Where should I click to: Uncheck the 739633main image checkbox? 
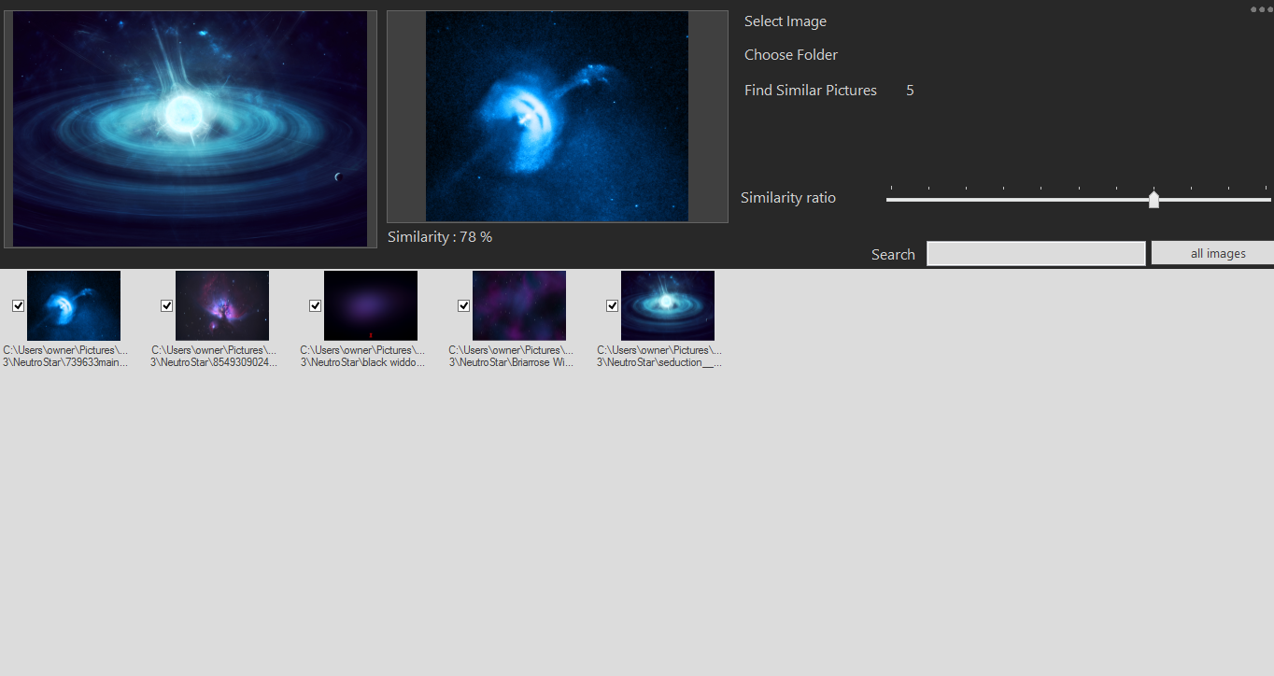click(x=18, y=306)
